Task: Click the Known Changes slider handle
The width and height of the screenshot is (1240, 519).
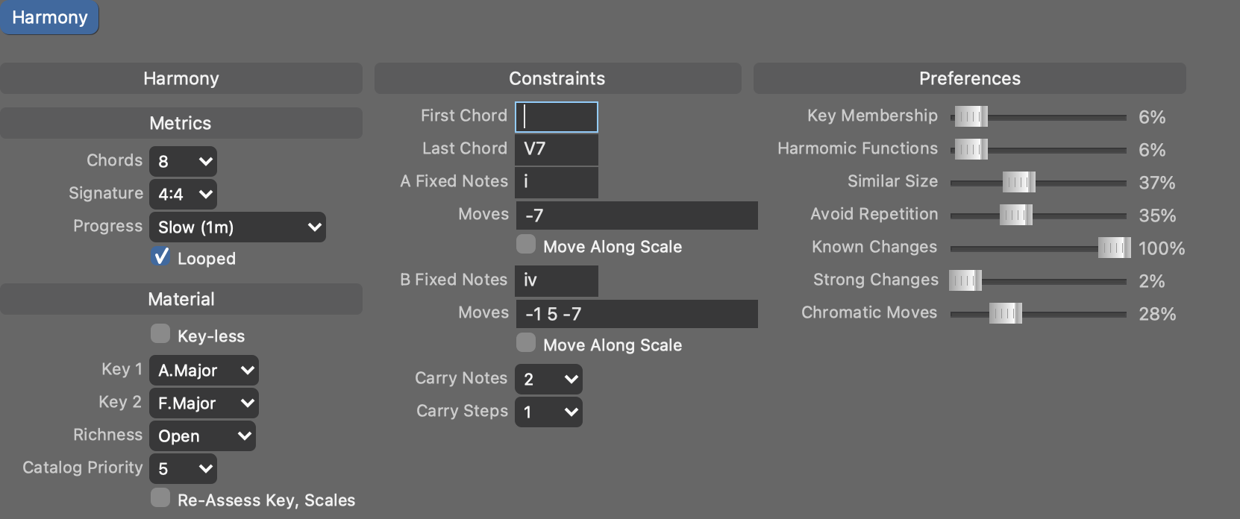Action: pos(1114,248)
